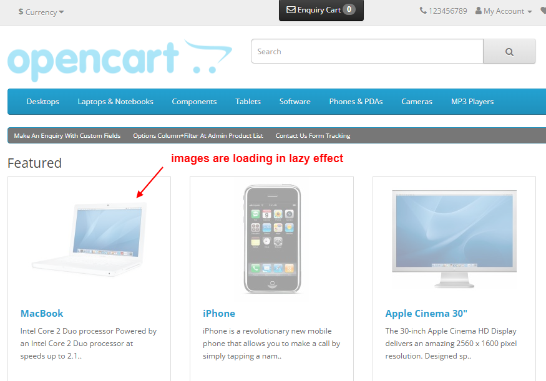Screen dimensions: 546x381
Task: Open Contact Us Form Tracking link
Action: pos(313,136)
